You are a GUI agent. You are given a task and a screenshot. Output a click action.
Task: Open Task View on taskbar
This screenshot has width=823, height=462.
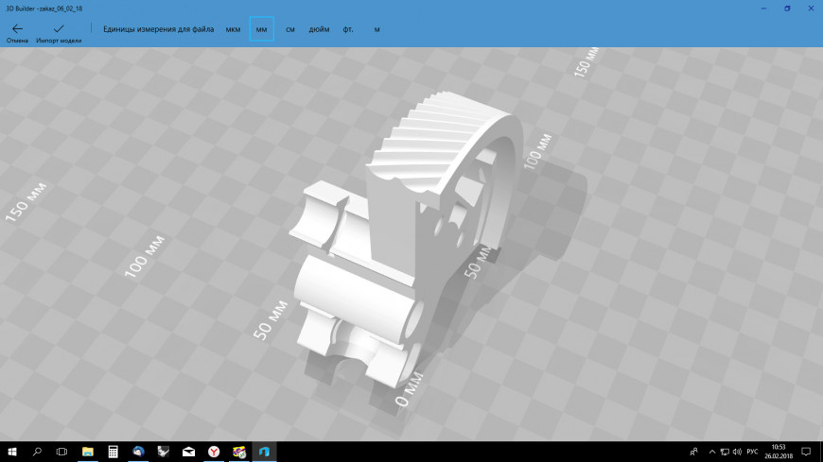point(61,452)
